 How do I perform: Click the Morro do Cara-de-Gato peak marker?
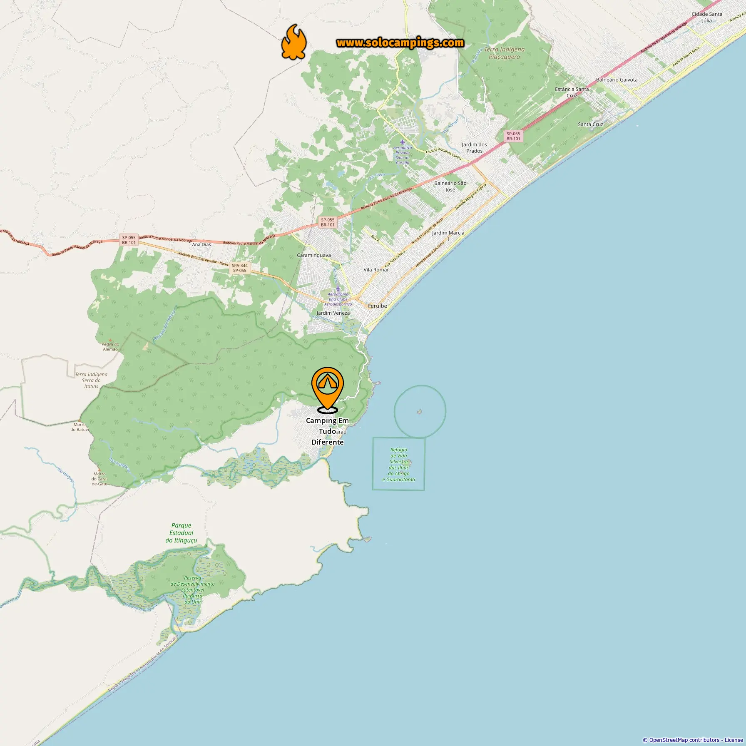click(x=99, y=470)
